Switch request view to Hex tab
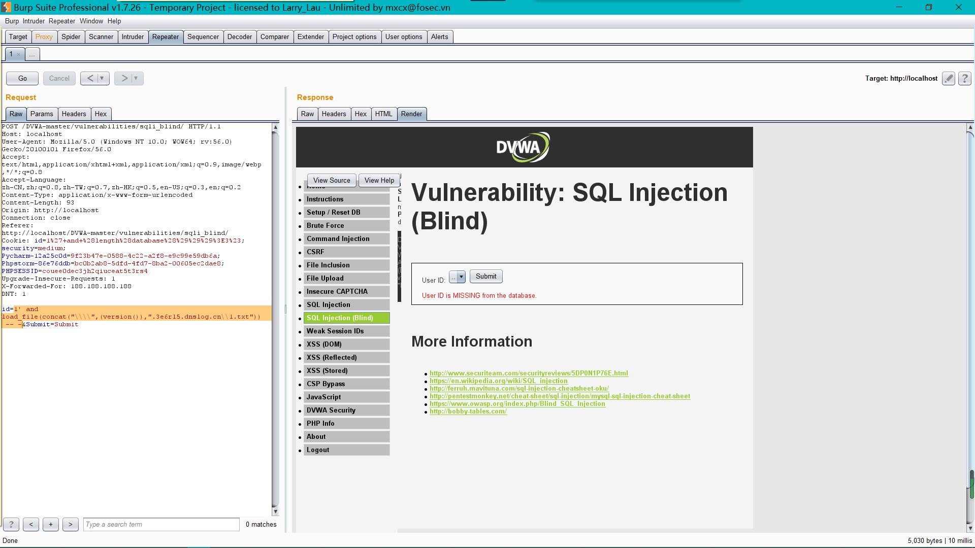This screenshot has width=975, height=548. 101,114
